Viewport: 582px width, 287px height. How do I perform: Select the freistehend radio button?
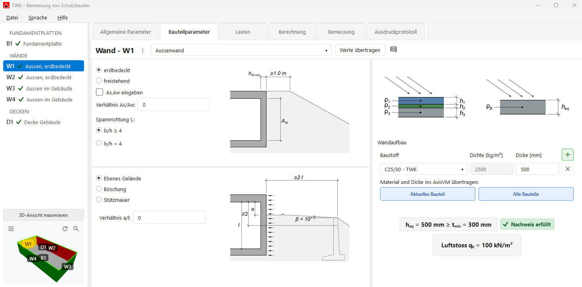[98, 81]
